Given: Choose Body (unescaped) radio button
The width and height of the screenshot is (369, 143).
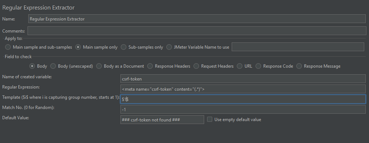Looking at the screenshot, I should click(x=53, y=66).
